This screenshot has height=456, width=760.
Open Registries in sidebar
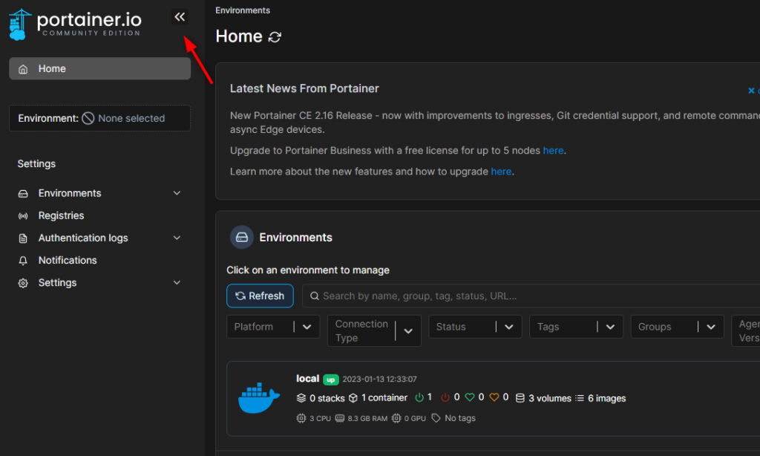coord(61,215)
